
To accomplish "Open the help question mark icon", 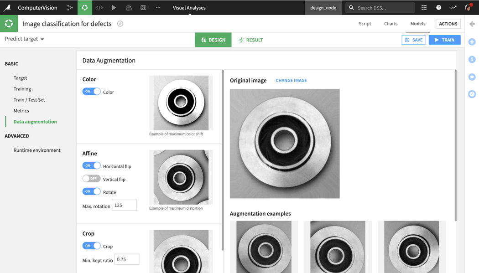I will (x=439, y=8).
